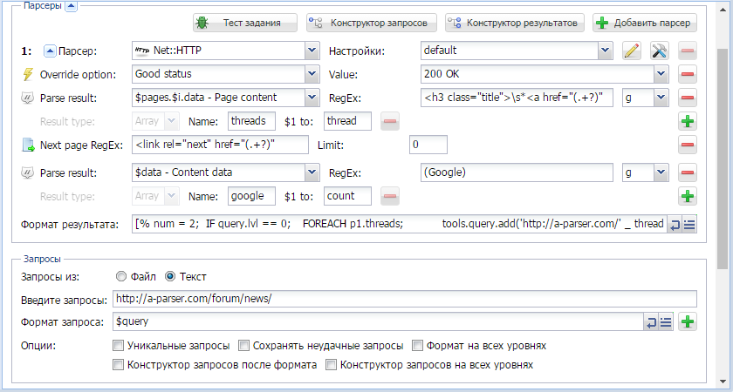Viewport: 733px width, 392px height.
Task: Open the parser options via the wrench-and-hammer icon
Action: 660,51
